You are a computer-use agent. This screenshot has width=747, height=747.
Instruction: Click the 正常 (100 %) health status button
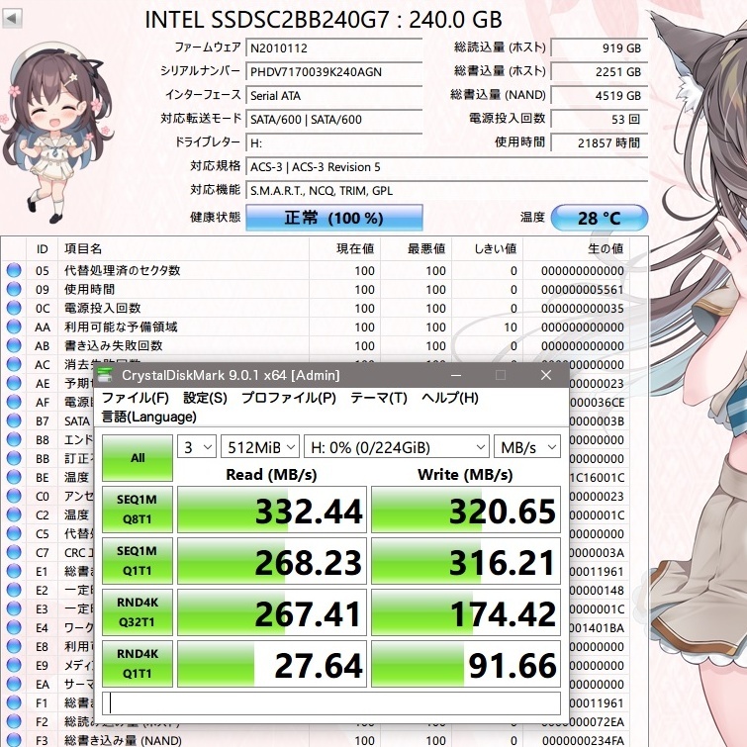(334, 218)
